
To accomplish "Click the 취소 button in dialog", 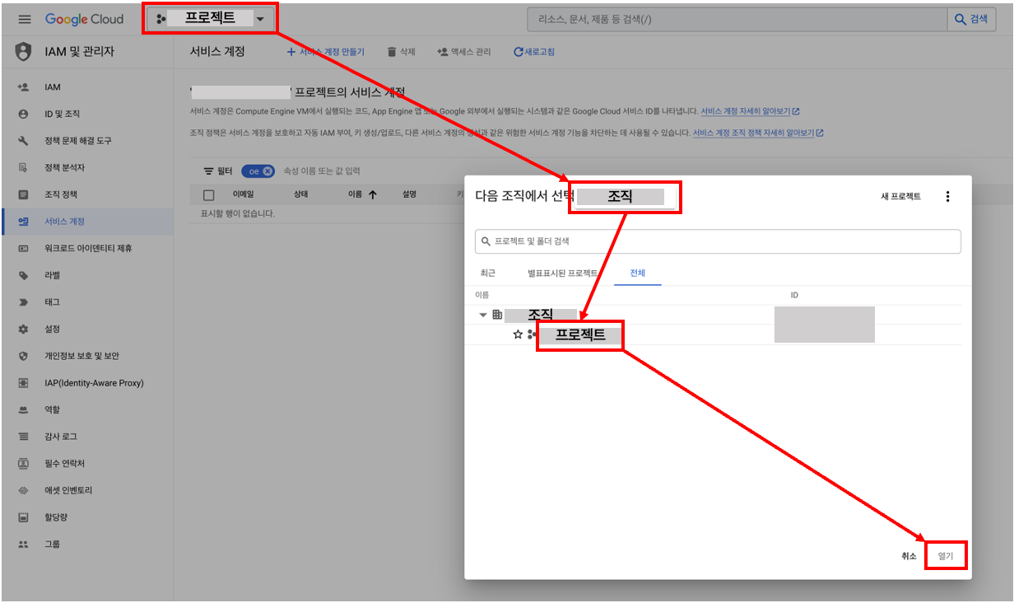I will (x=908, y=556).
